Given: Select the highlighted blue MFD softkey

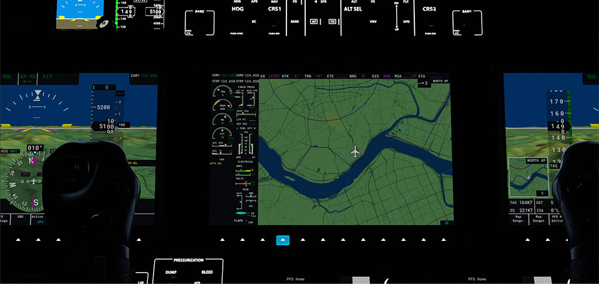Looking at the screenshot, I should [283, 240].
